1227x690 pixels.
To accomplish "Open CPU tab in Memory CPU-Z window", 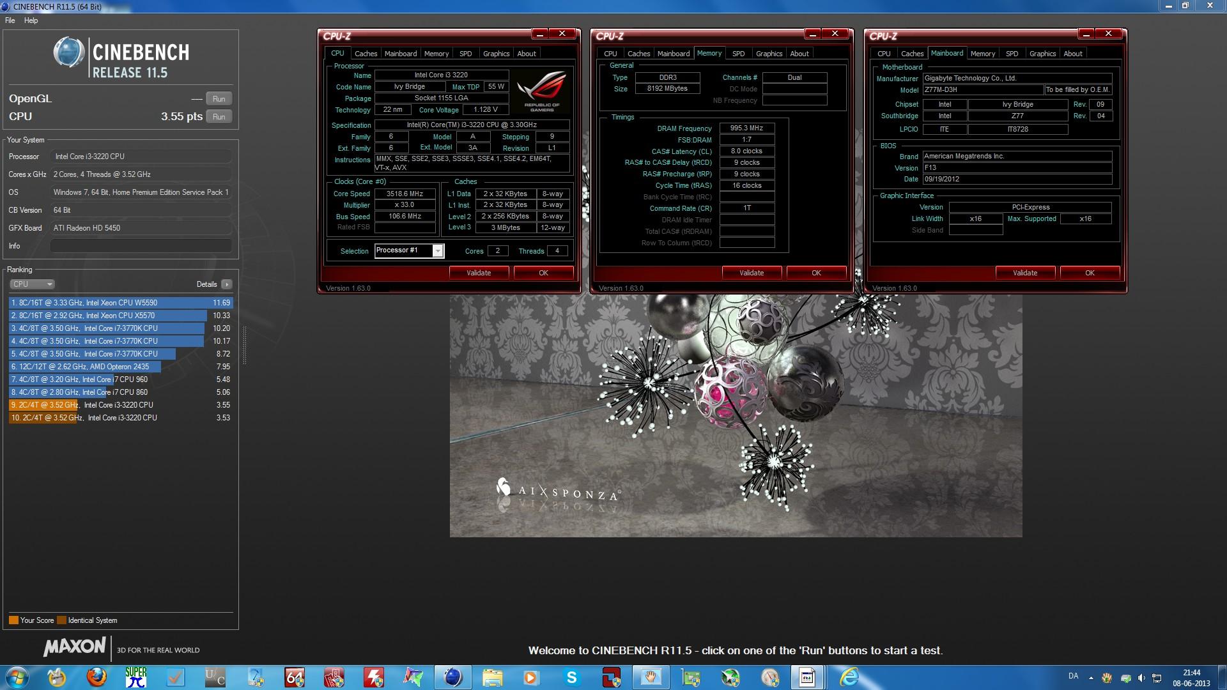I will [610, 54].
